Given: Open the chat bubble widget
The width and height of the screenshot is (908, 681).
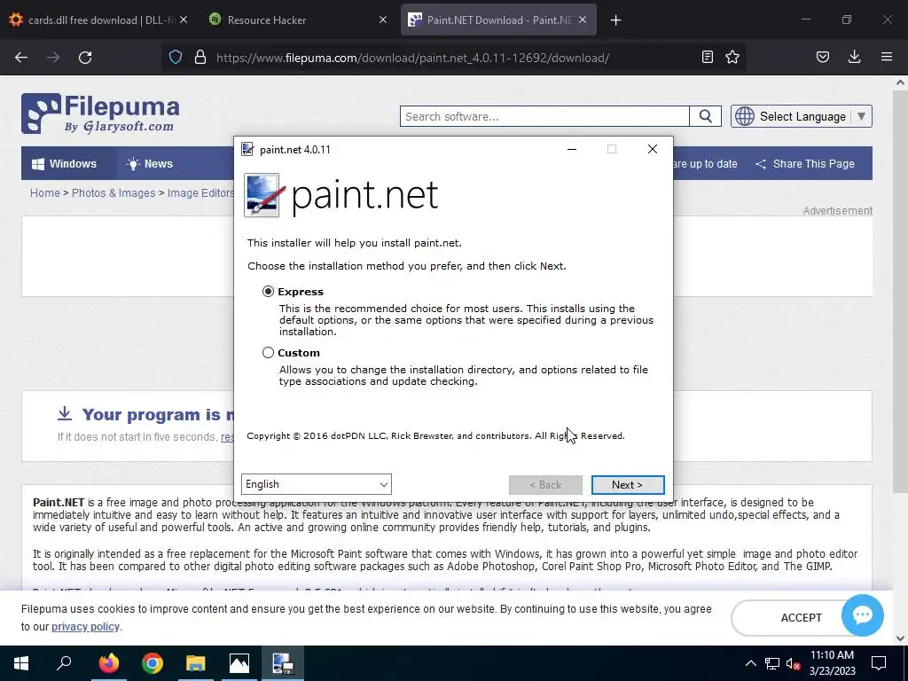Looking at the screenshot, I should (862, 615).
